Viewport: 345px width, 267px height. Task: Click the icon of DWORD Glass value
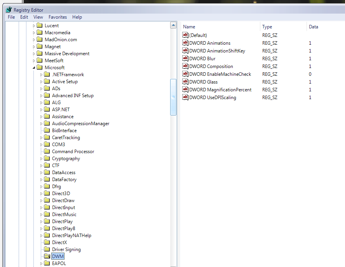[185, 82]
